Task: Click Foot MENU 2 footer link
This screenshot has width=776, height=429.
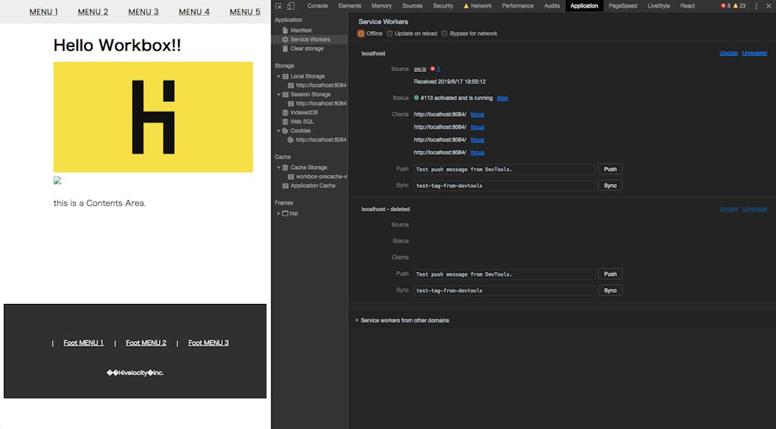Action: [146, 343]
